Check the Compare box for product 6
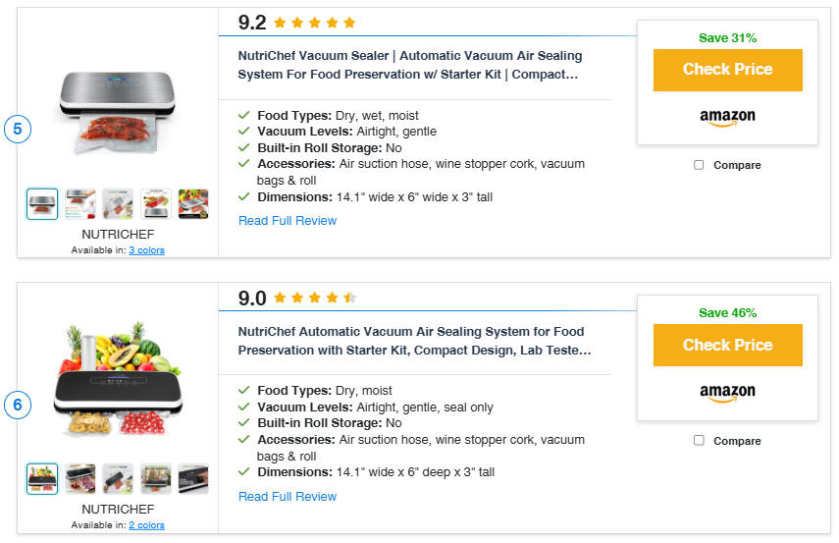 pos(699,440)
